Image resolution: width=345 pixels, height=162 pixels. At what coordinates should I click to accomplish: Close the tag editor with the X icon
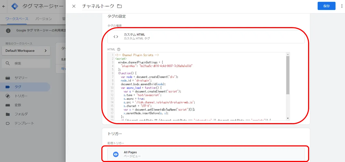point(74,6)
